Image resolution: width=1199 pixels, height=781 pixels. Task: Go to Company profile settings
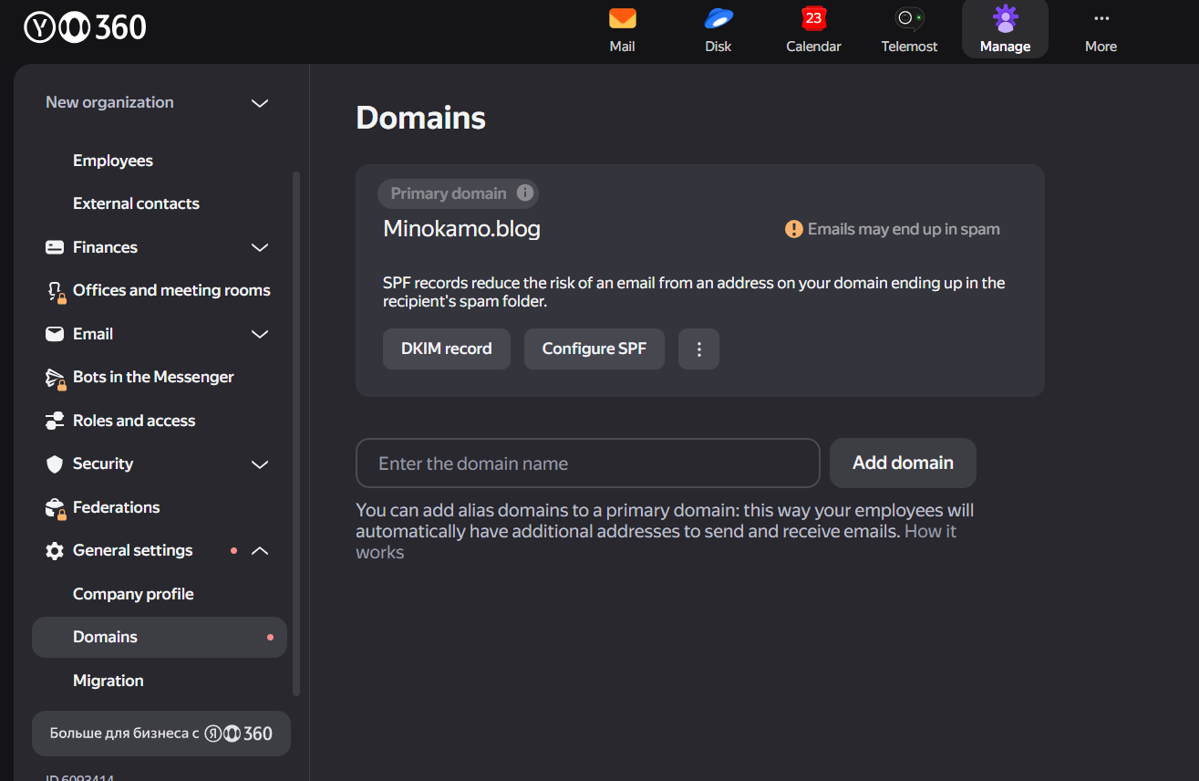pos(133,594)
